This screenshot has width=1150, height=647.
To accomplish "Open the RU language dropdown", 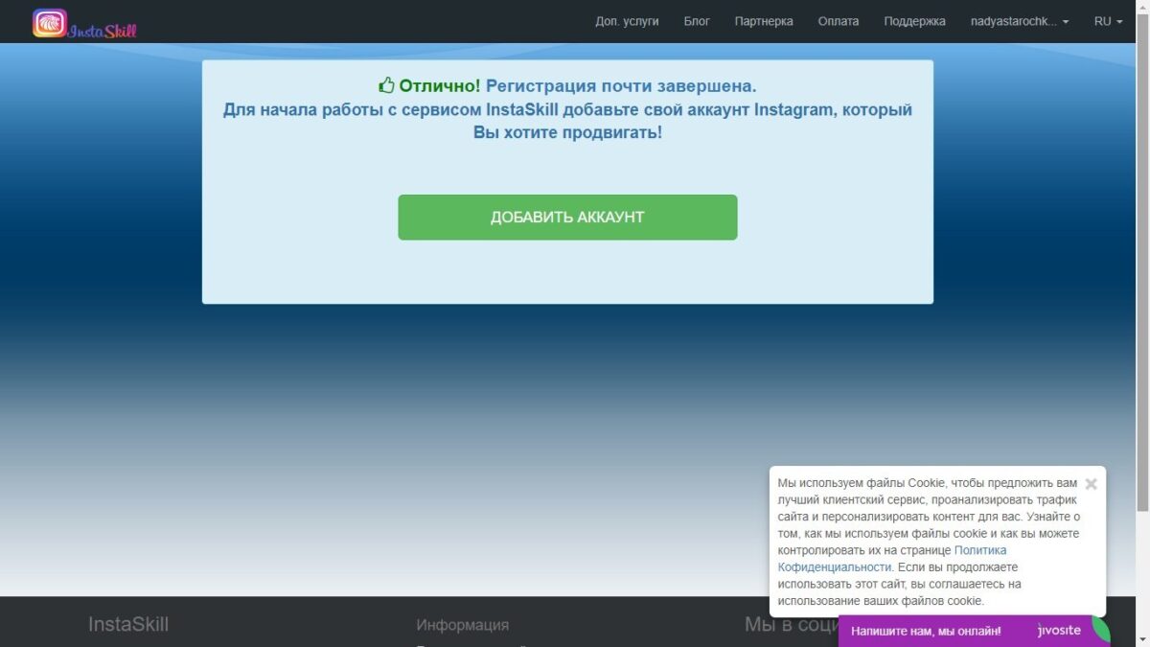I will 1108,21.
